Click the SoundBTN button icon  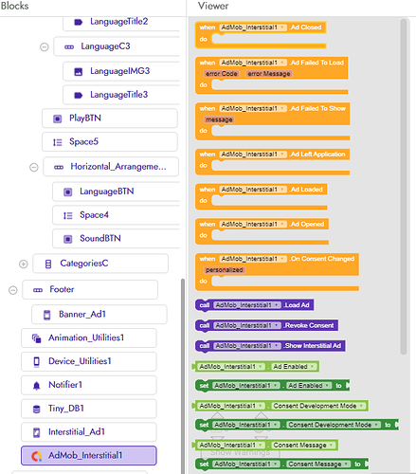click(x=67, y=239)
